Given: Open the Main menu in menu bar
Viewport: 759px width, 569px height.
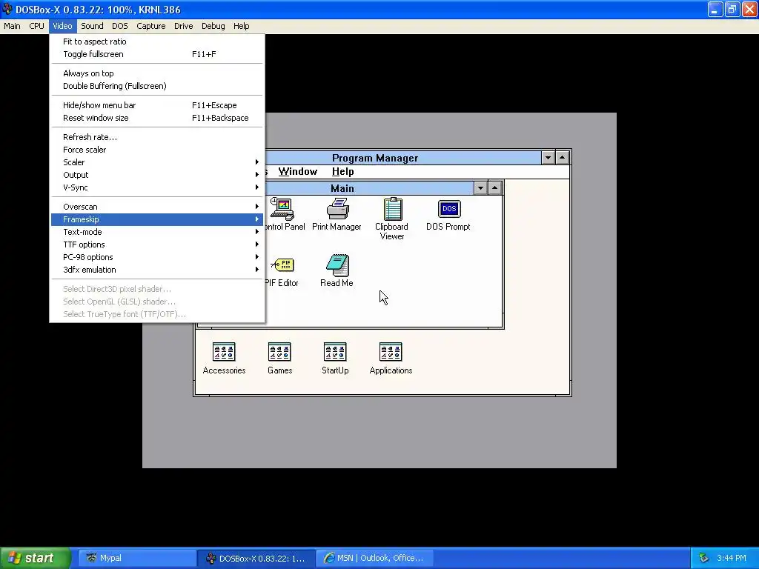Looking at the screenshot, I should [12, 26].
